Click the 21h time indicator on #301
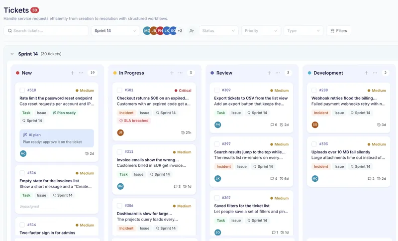This screenshot has width=398, height=241. (186, 132)
